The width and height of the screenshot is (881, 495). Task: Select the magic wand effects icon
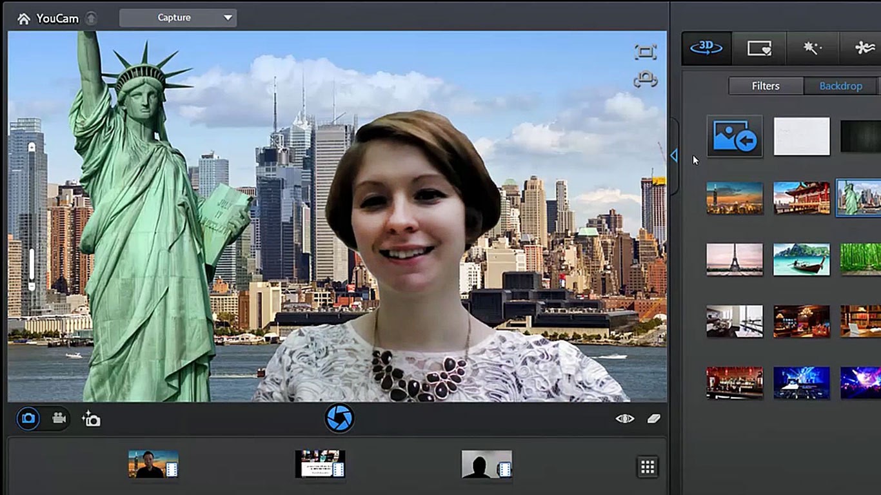(x=813, y=48)
